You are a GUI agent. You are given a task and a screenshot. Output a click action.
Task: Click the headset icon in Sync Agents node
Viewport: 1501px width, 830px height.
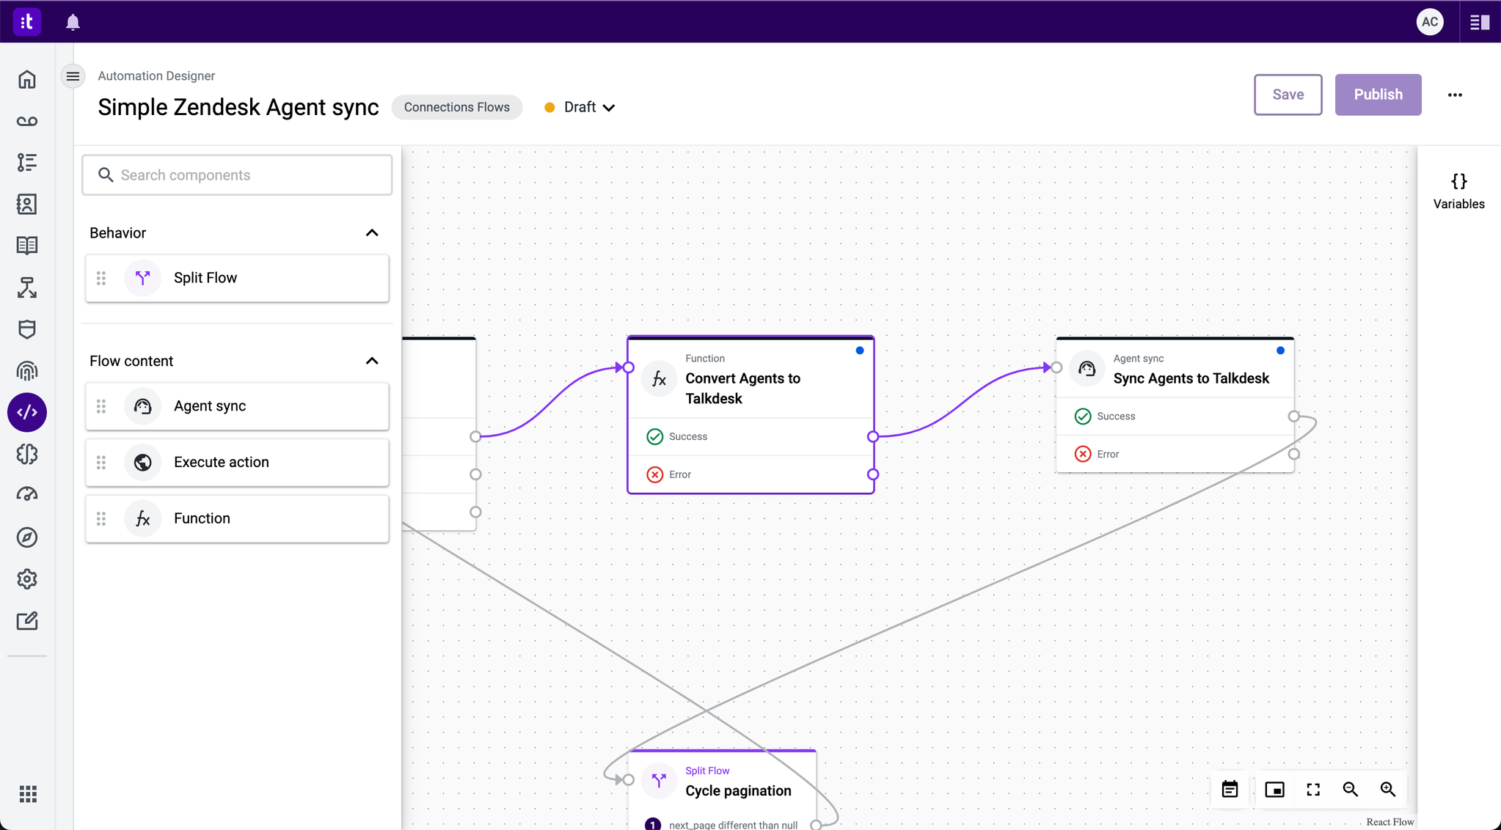click(x=1087, y=368)
